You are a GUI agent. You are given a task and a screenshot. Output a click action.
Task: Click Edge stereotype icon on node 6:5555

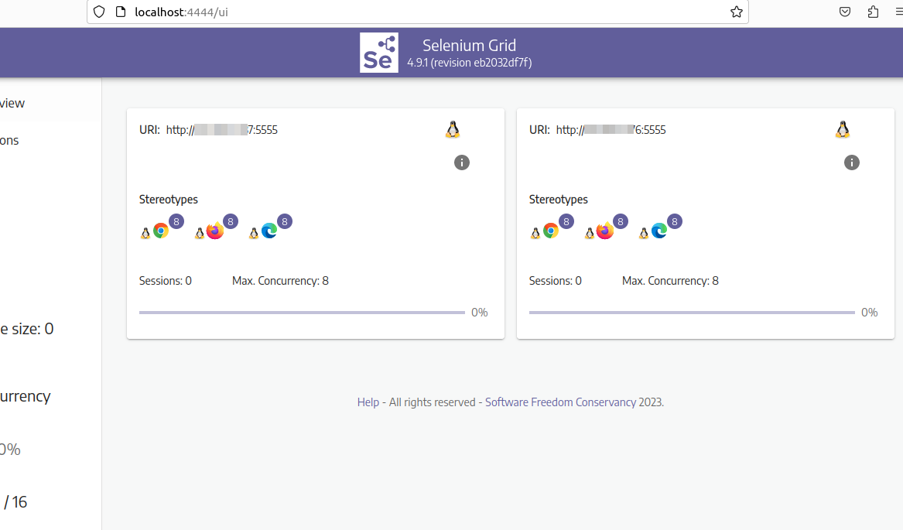pos(658,231)
